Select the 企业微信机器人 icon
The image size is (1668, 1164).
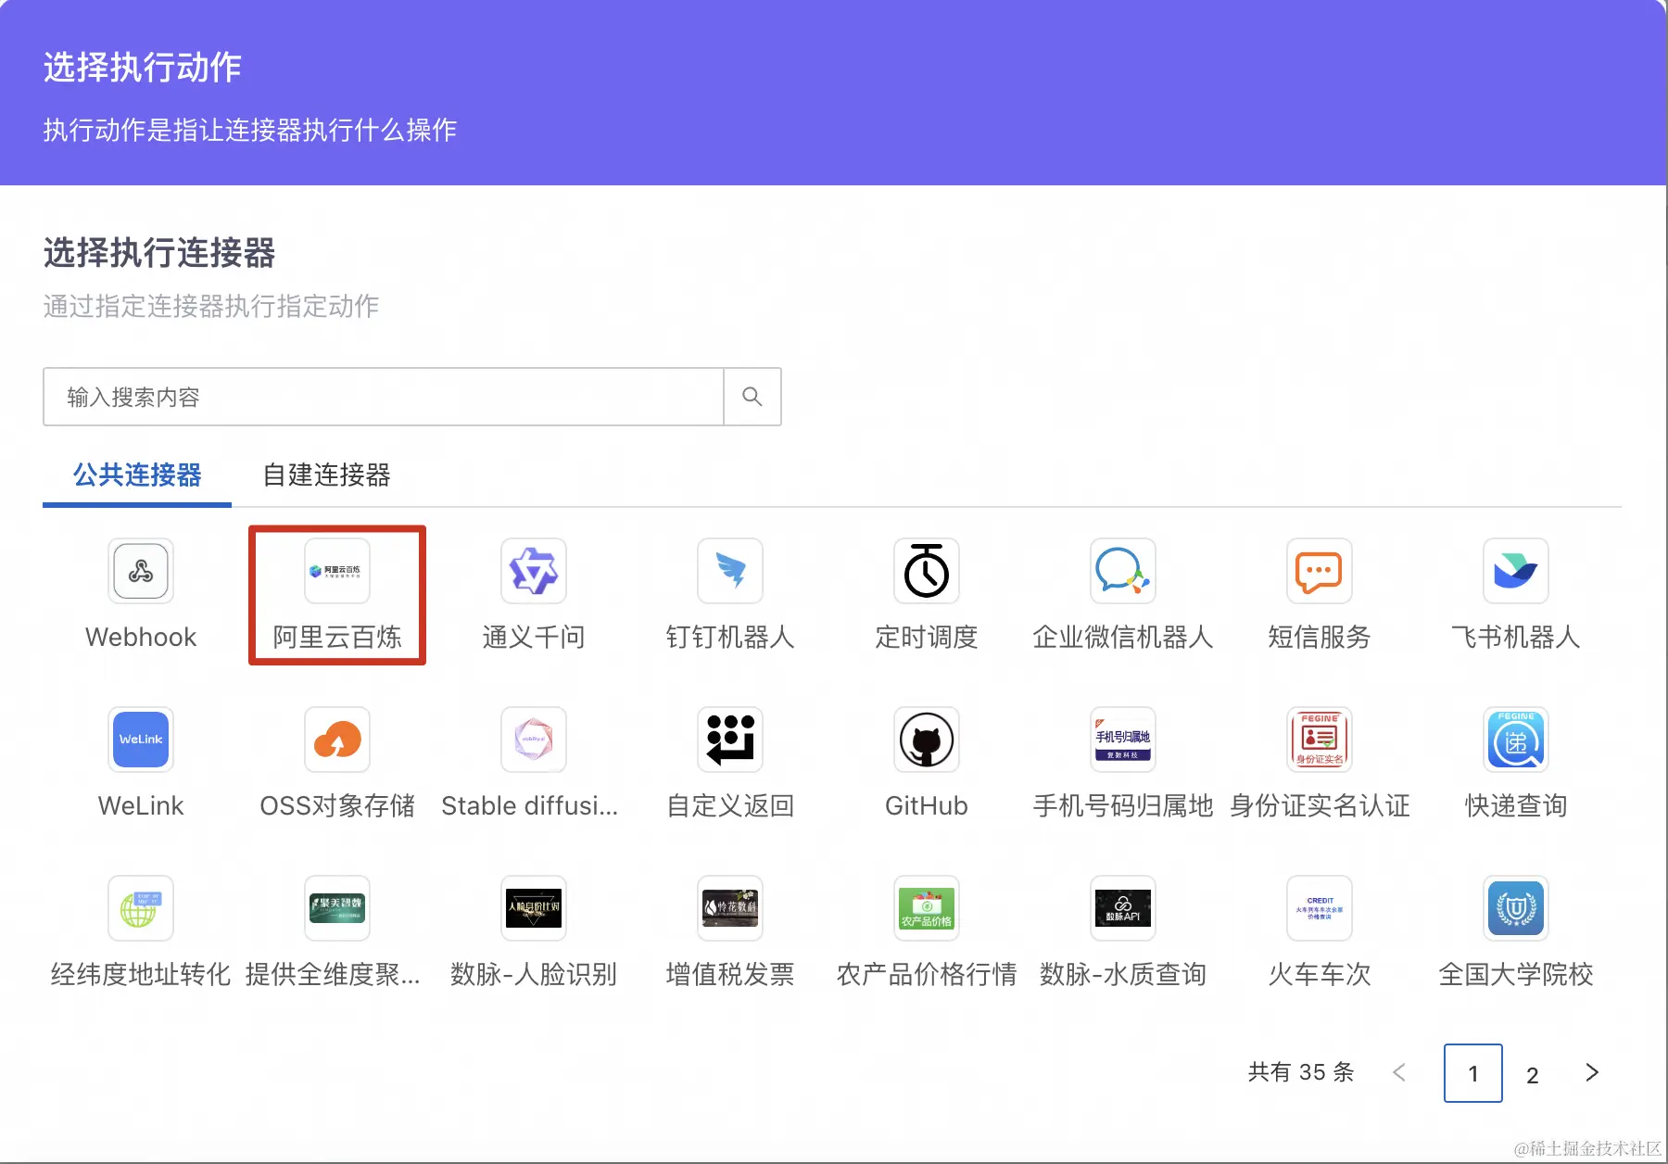(1123, 571)
